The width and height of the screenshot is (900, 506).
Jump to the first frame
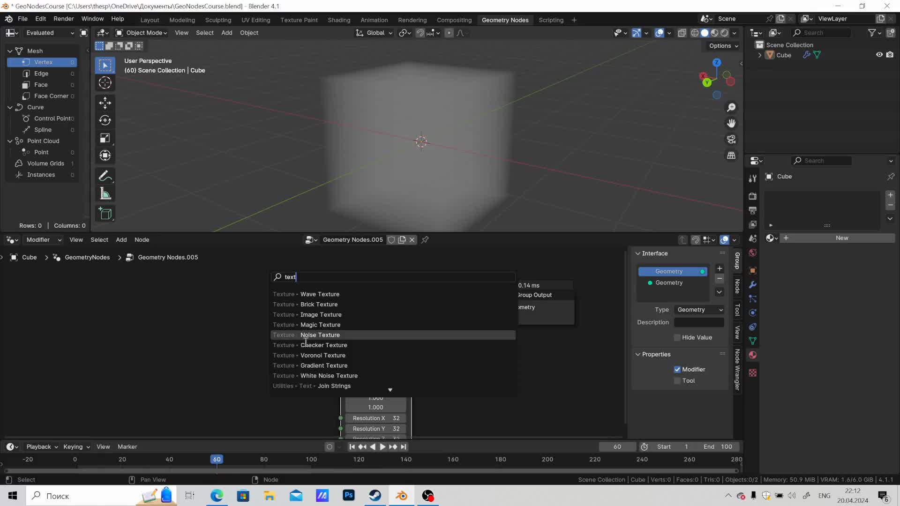click(352, 447)
